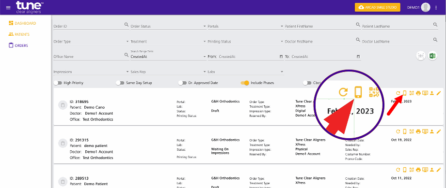This screenshot has width=446, height=188.
Task: Click the pencil edit icon for order 318695
Action: click(x=438, y=93)
